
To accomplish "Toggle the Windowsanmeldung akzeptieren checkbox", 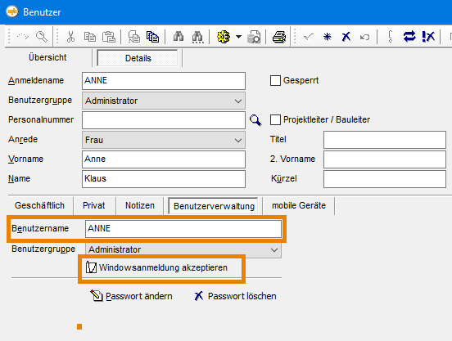I will click(91, 267).
